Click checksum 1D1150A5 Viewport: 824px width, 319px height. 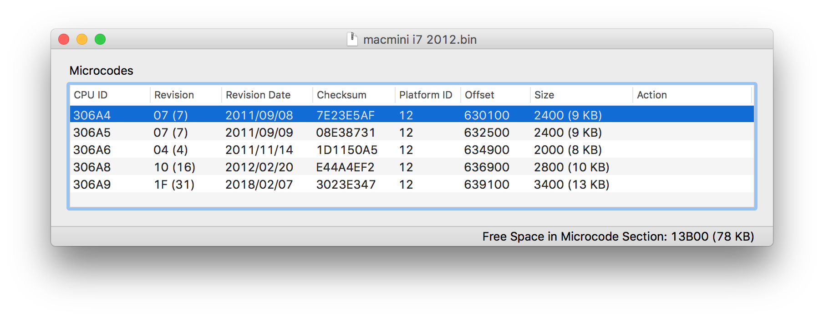click(347, 150)
